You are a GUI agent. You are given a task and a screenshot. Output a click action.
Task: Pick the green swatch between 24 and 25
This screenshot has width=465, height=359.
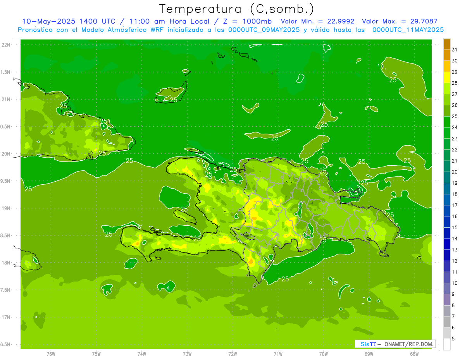click(x=447, y=122)
